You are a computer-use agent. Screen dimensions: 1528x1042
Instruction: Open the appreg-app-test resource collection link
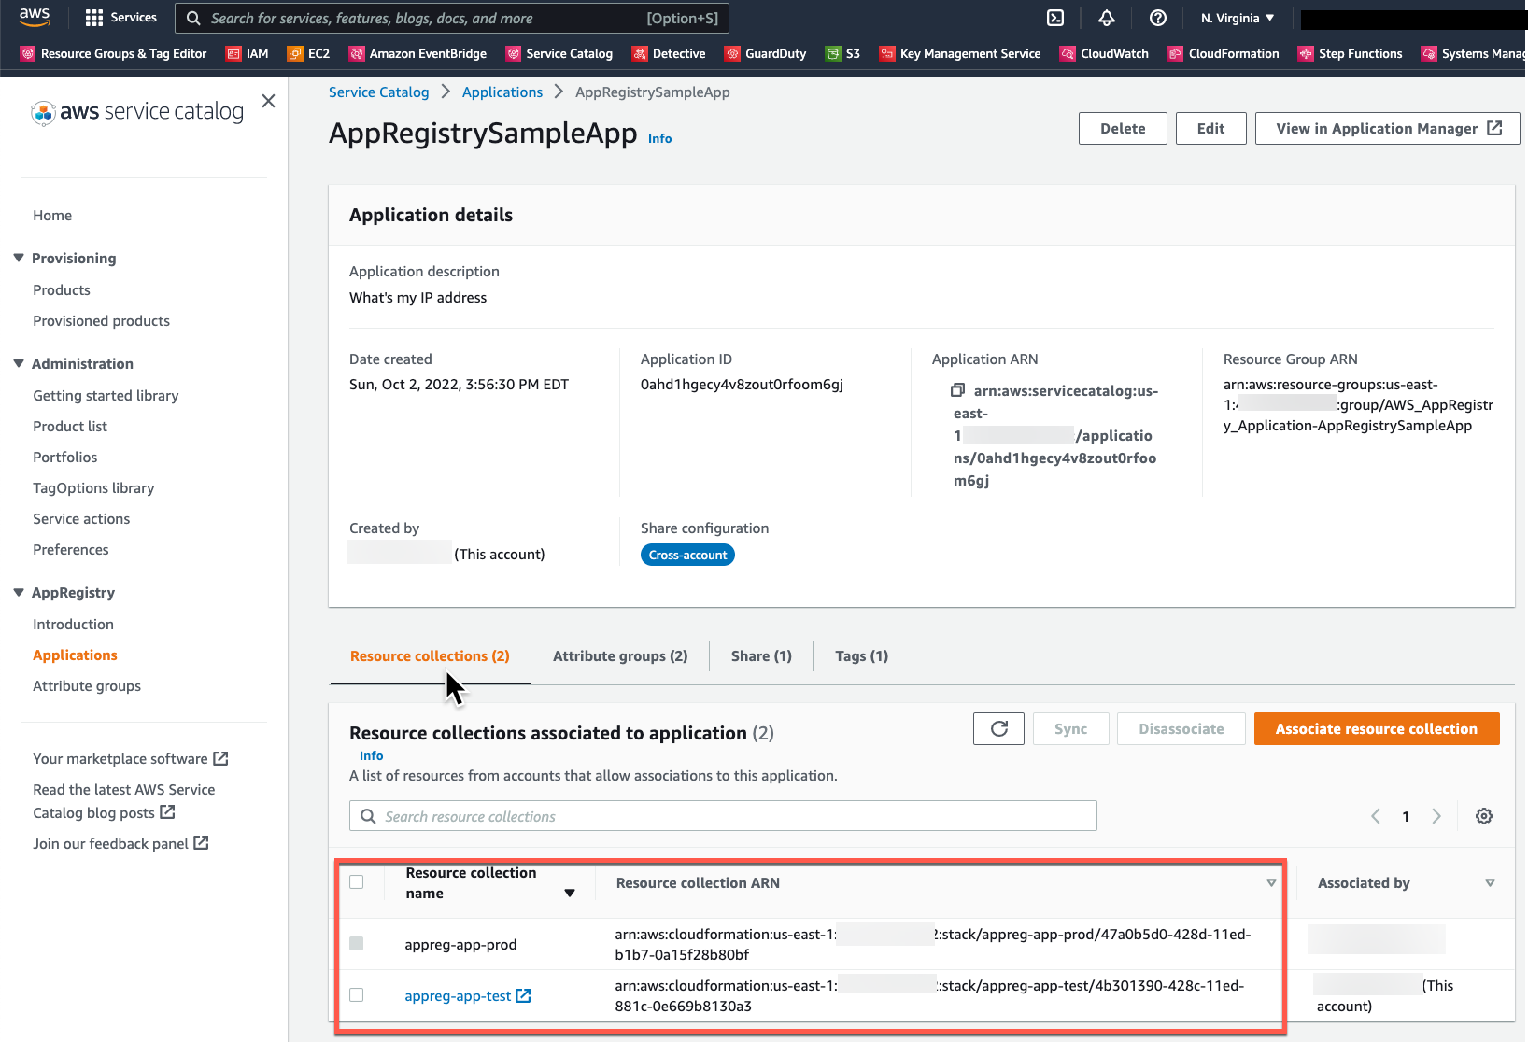point(457,995)
